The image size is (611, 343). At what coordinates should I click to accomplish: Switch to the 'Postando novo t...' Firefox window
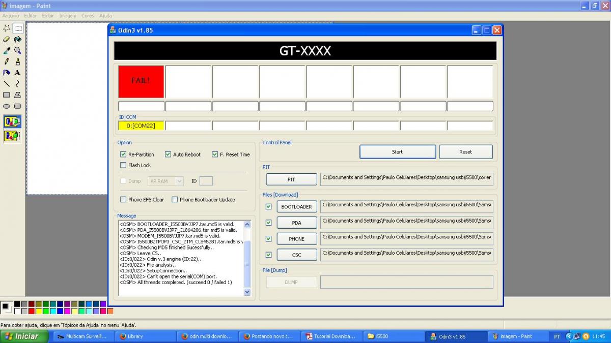269,336
